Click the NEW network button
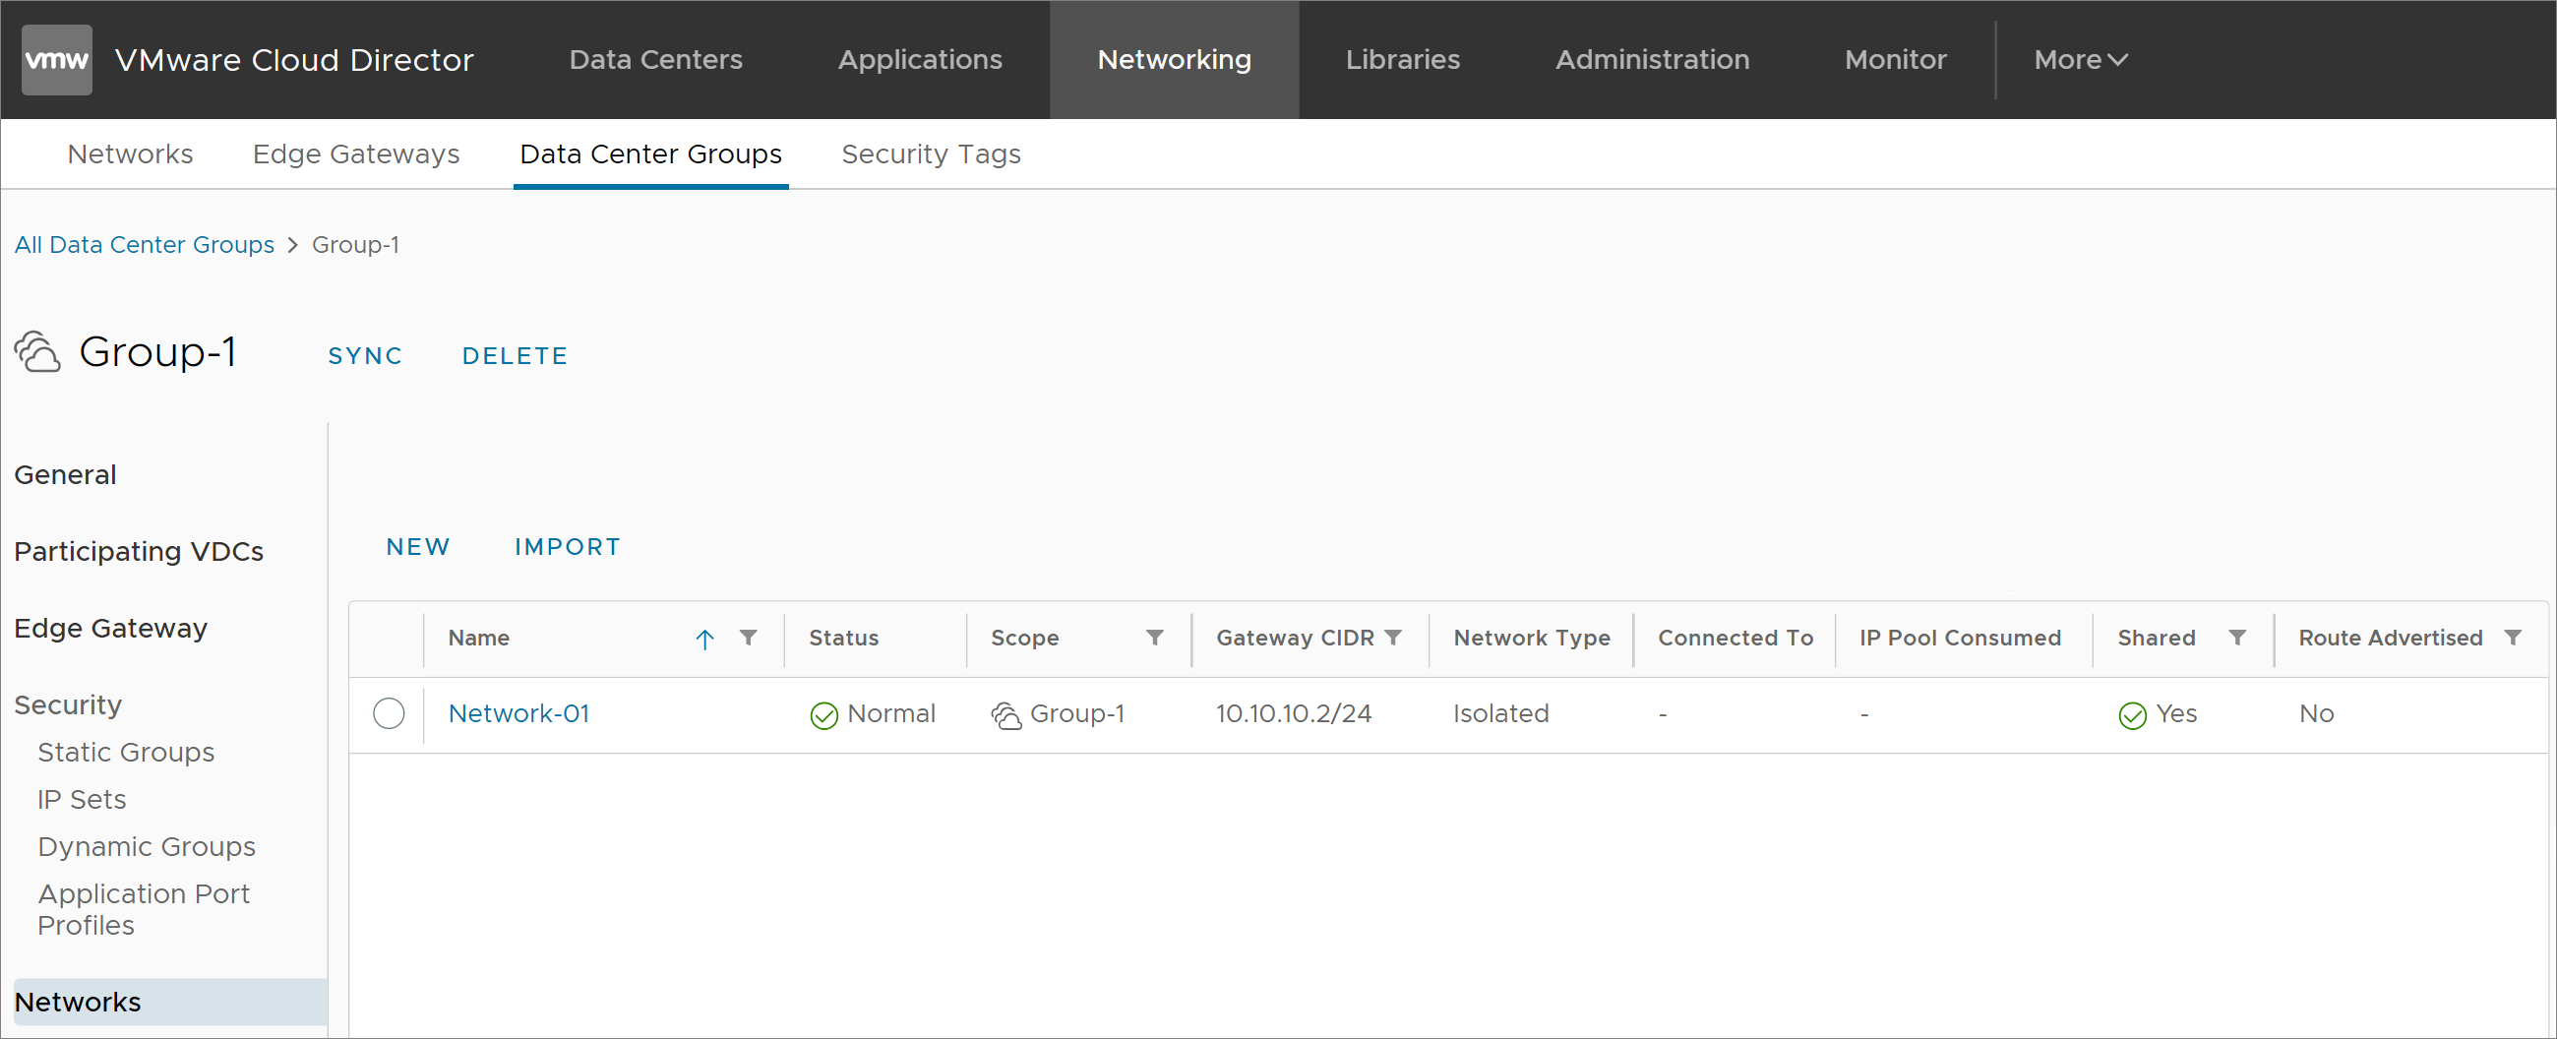Viewport: 2557px width, 1039px height. coord(418,547)
